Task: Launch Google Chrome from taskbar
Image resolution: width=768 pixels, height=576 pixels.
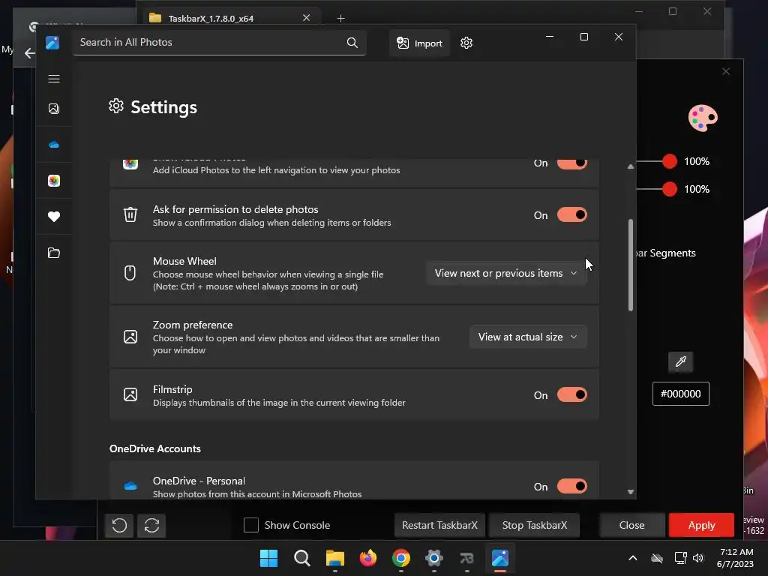Action: 401,558
